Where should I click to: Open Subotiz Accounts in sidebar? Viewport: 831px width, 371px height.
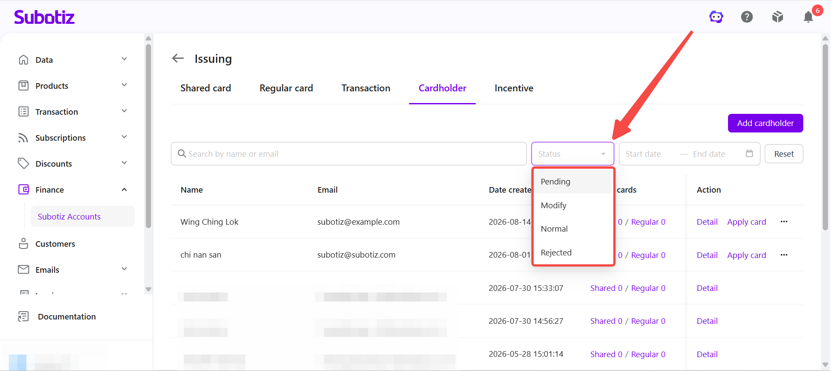coord(82,216)
